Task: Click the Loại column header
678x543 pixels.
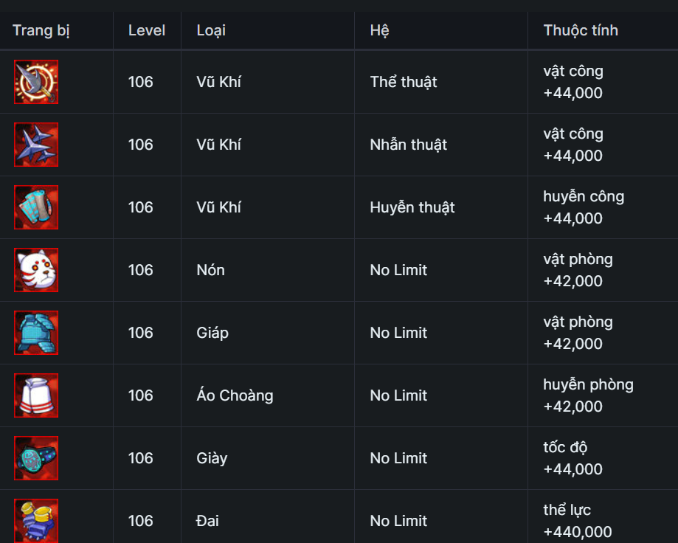Action: click(x=211, y=30)
